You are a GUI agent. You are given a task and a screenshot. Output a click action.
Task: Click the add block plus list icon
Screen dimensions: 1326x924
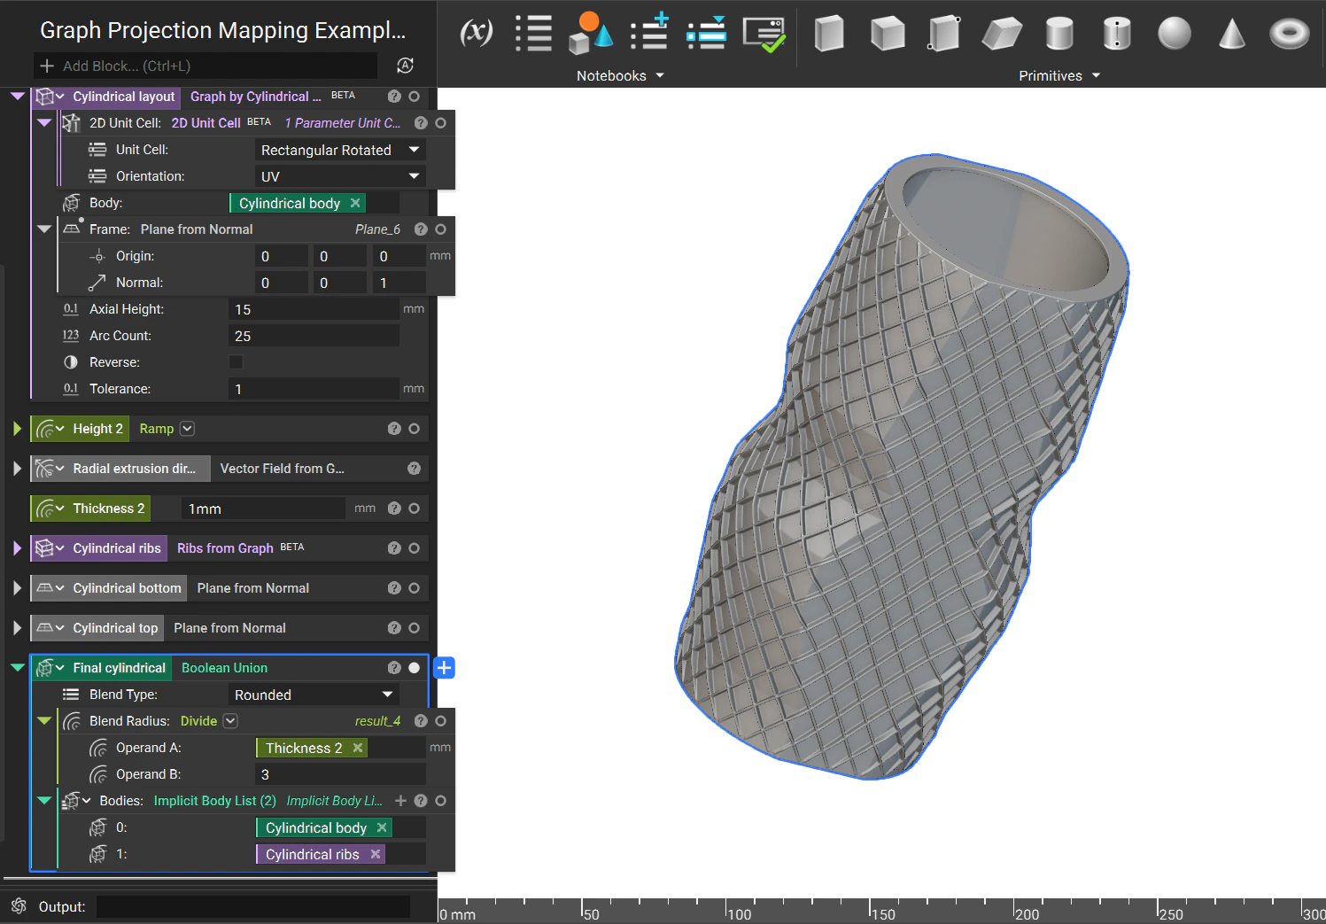point(648,33)
